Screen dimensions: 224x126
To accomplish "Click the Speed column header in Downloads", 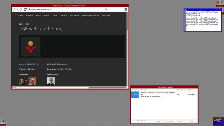I will tap(192, 90).
